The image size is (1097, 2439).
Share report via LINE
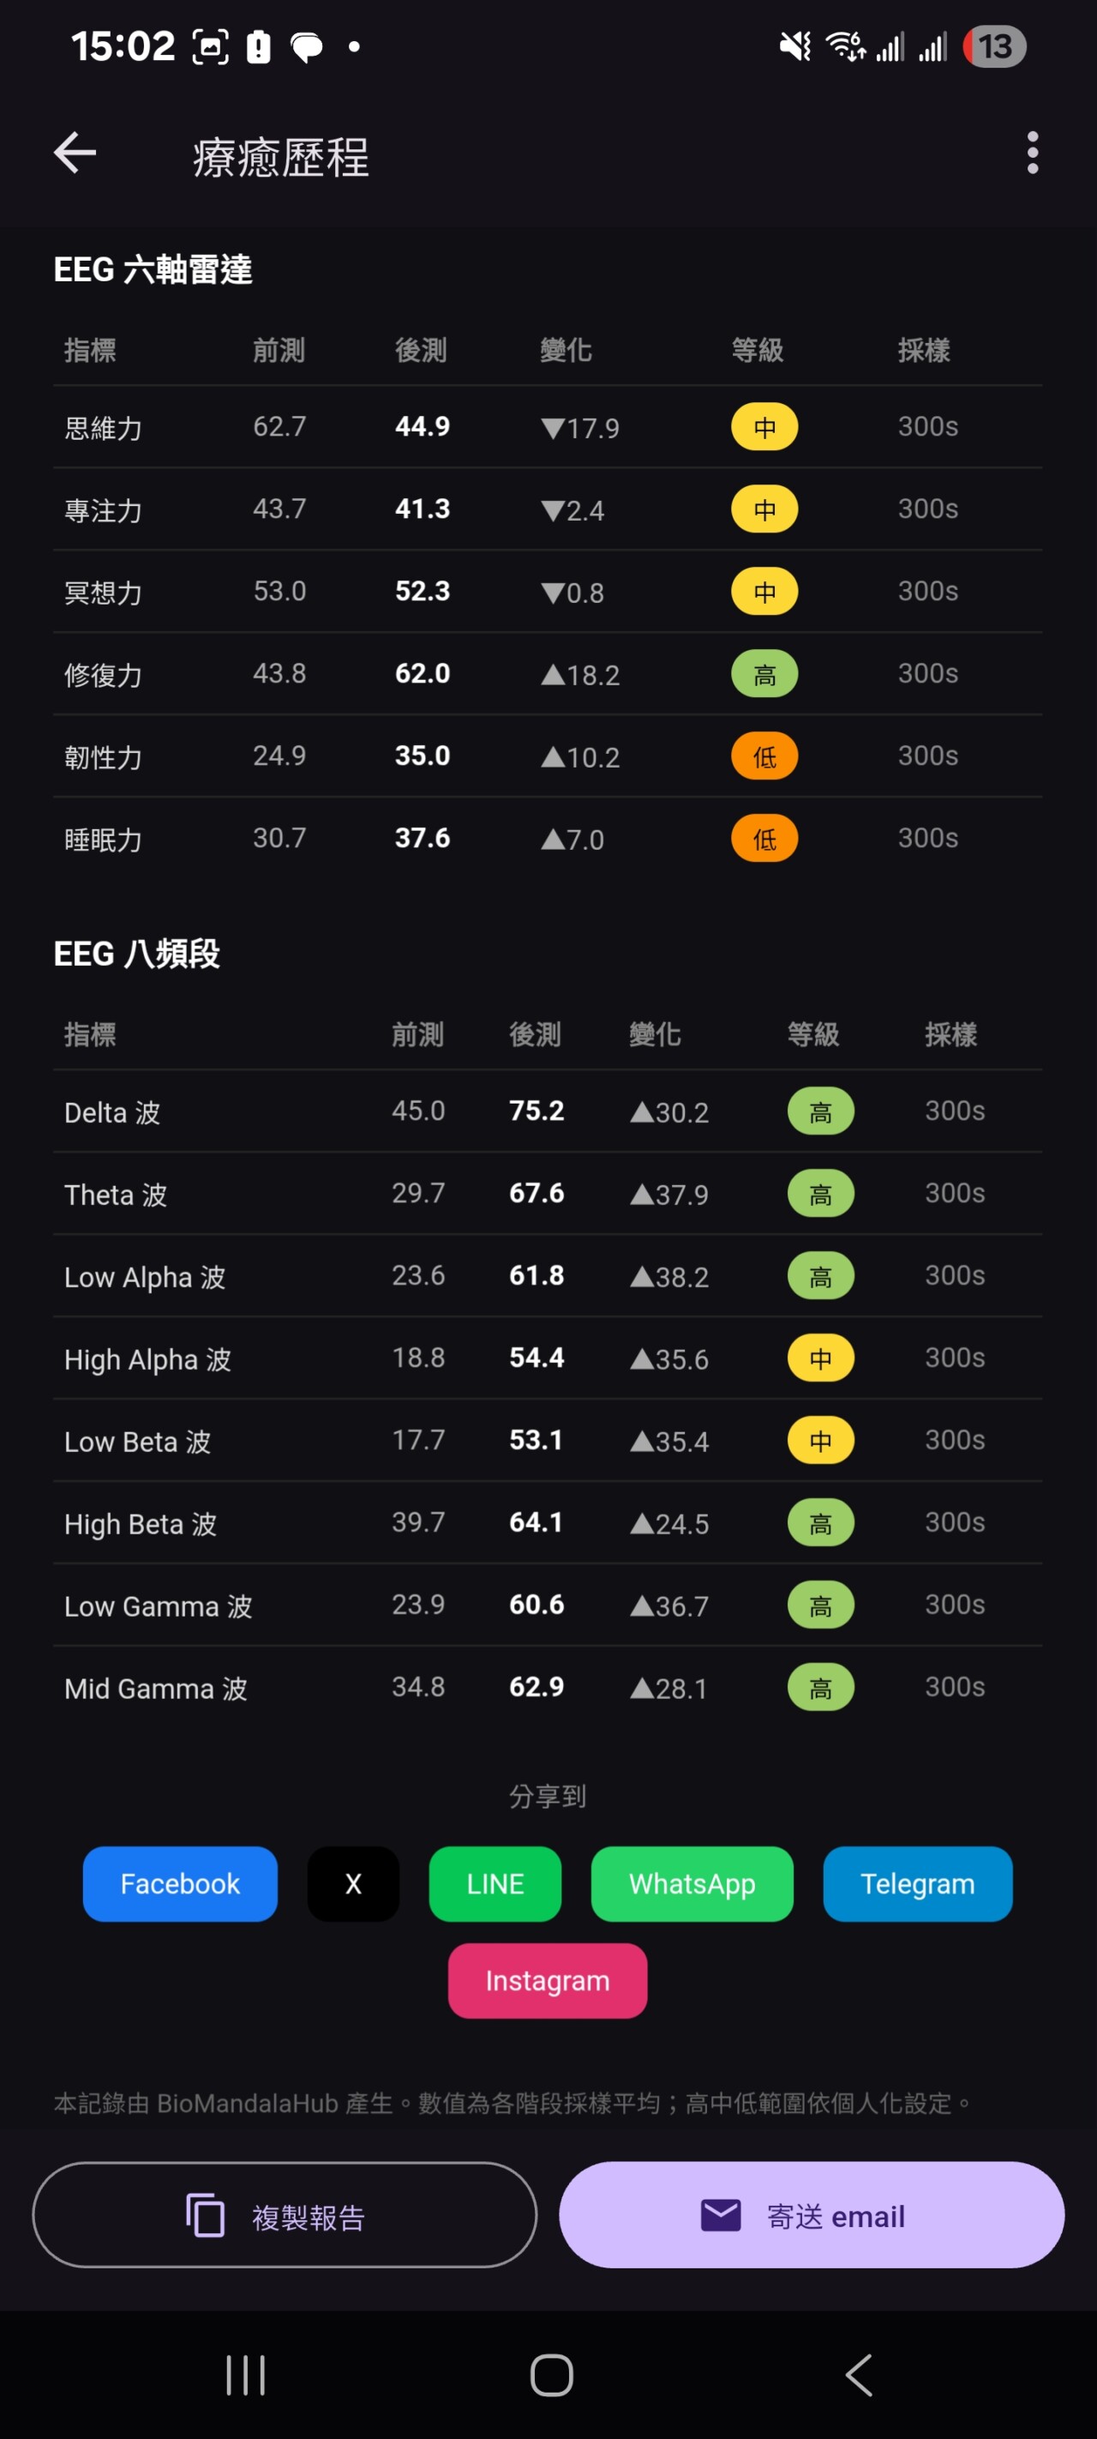pos(495,1883)
